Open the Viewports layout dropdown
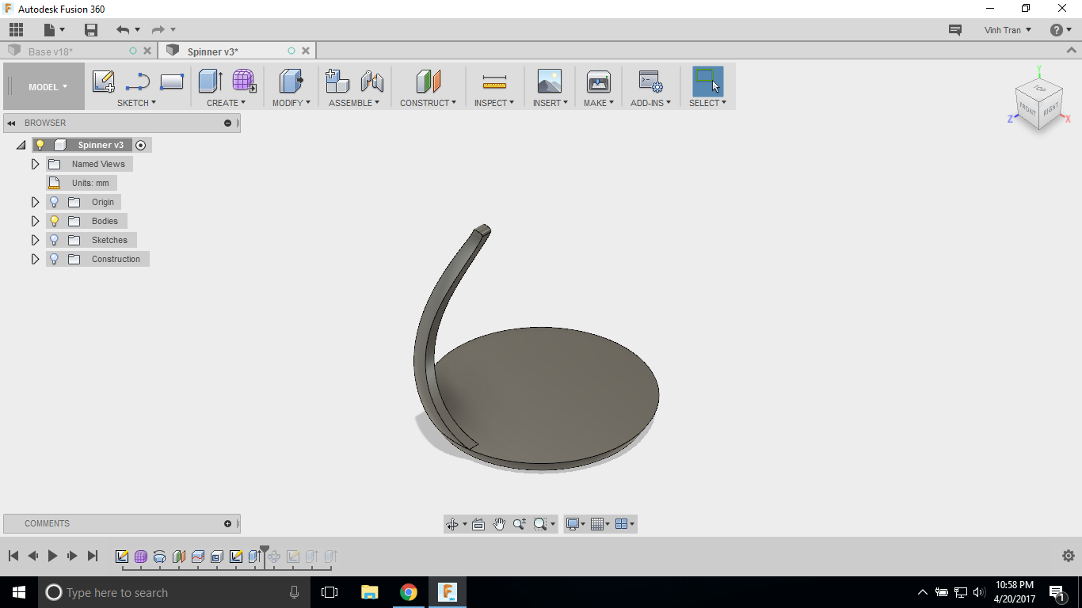 pos(625,524)
